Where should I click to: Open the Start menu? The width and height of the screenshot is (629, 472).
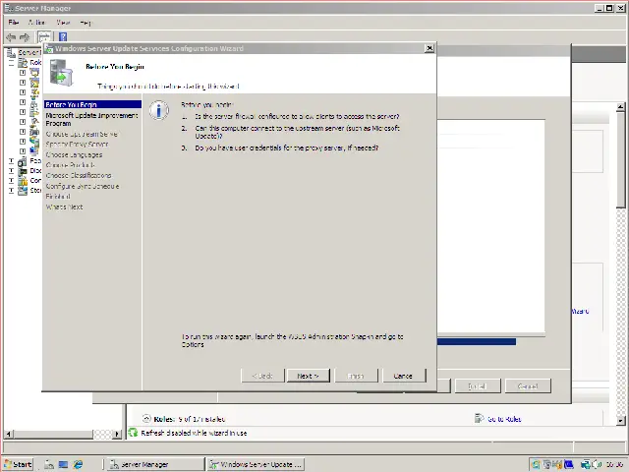click(x=18, y=464)
